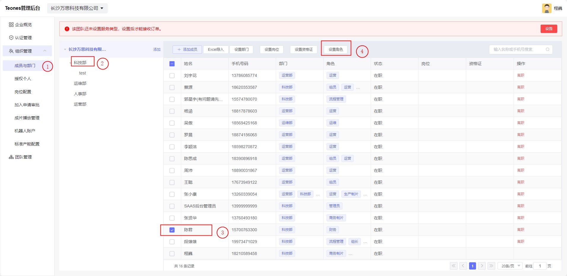Click the red 设置 button in alert banner
The height and width of the screenshot is (276, 567).
(x=549, y=29)
